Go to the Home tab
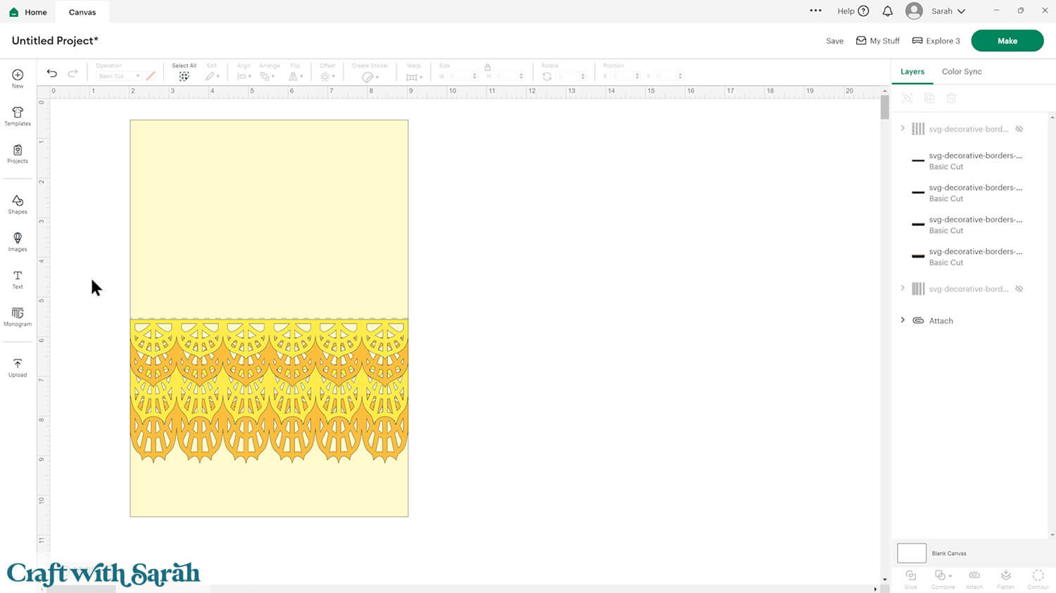The image size is (1056, 593). pyautogui.click(x=29, y=12)
